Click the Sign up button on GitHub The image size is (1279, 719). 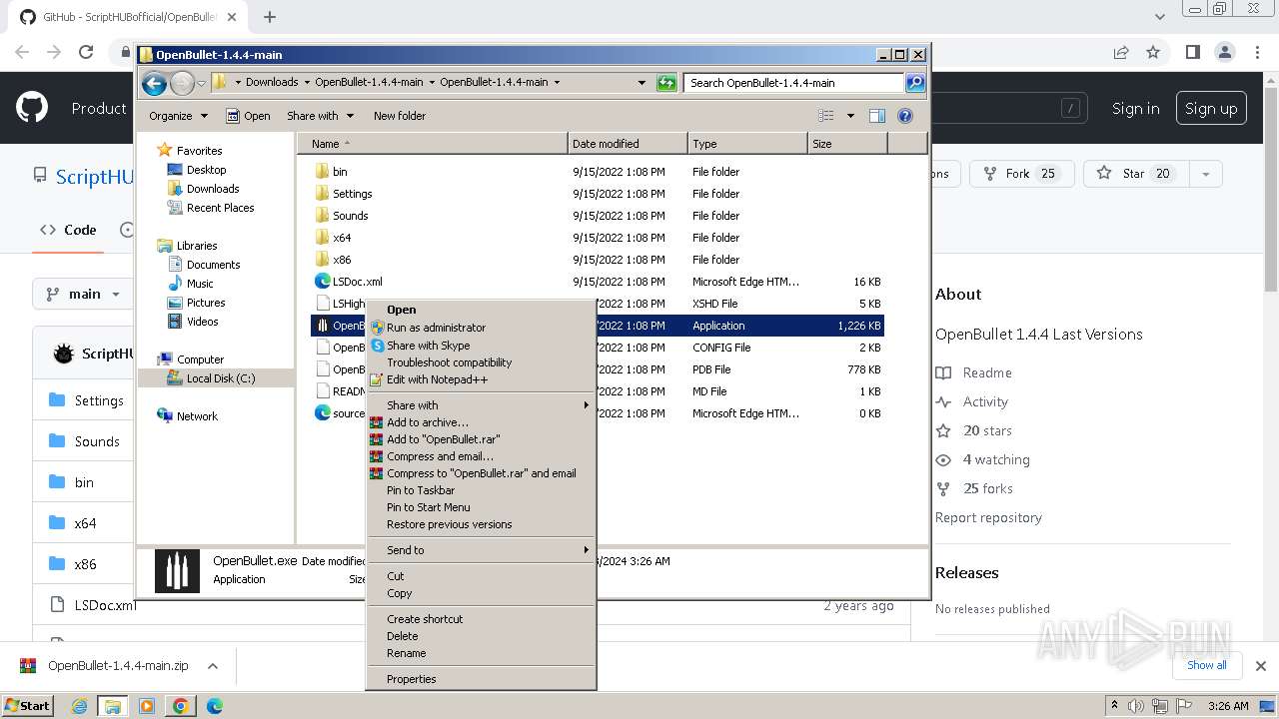1211,109
